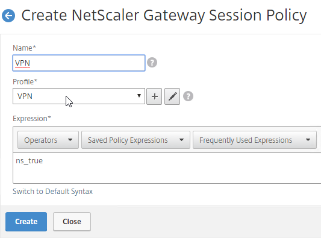The width and height of the screenshot is (321, 238).
Task: Click the Create button
Action: pos(26,222)
